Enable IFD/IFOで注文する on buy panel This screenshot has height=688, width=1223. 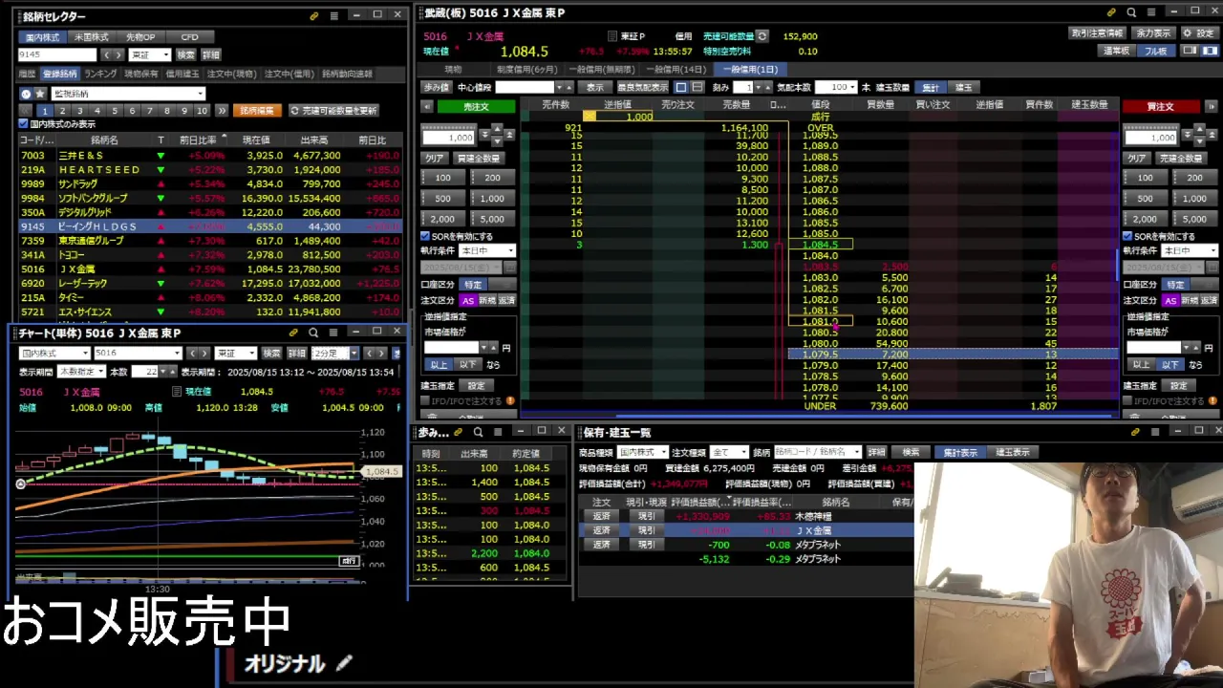click(1126, 401)
